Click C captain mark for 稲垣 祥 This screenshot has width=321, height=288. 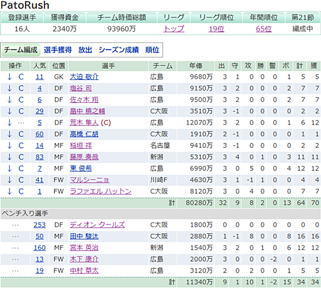coord(21,146)
